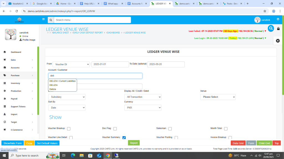Open Microsoft Edge from the taskbar
The height and width of the screenshot is (159, 284).
pyautogui.click(x=73, y=155)
